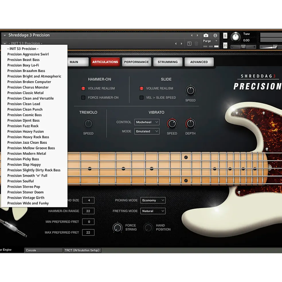Image resolution: width=282 pixels, height=282 pixels.
Task: Load Precision Stoner Doom preset
Action: point(34,192)
